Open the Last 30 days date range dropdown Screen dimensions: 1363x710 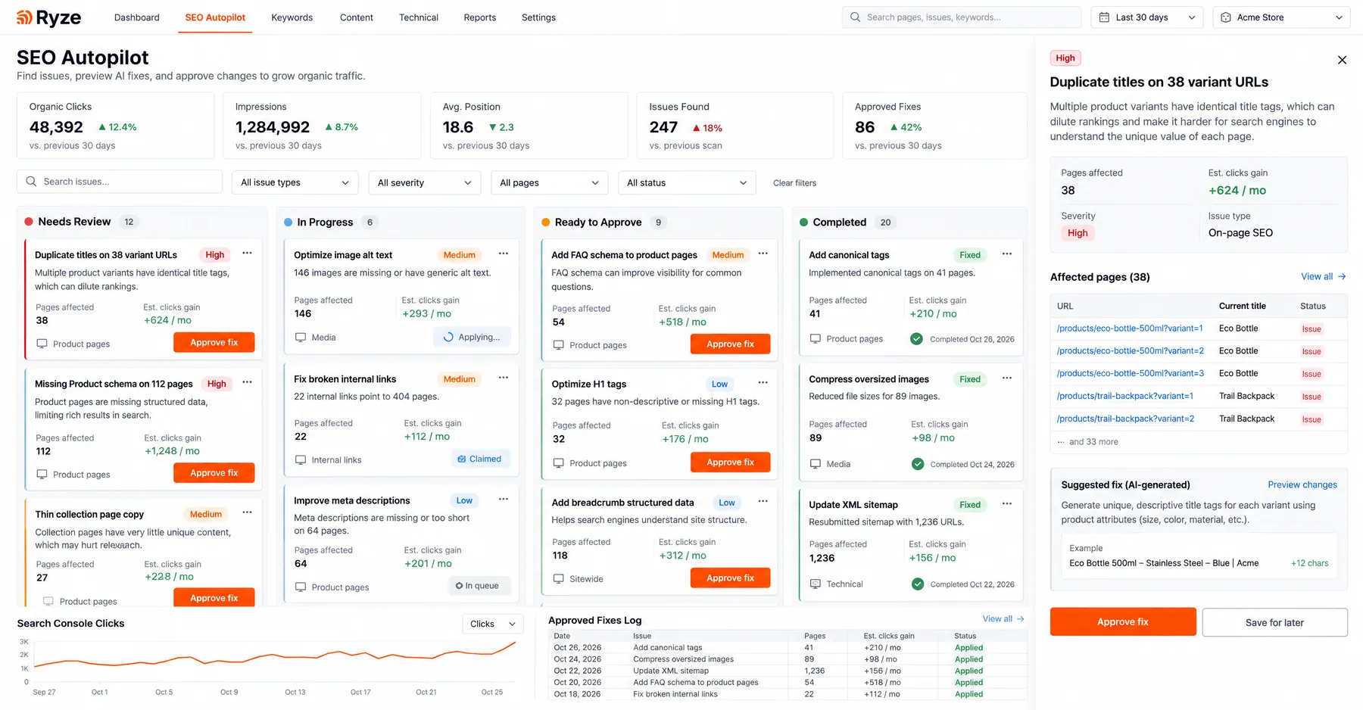[x=1147, y=17]
